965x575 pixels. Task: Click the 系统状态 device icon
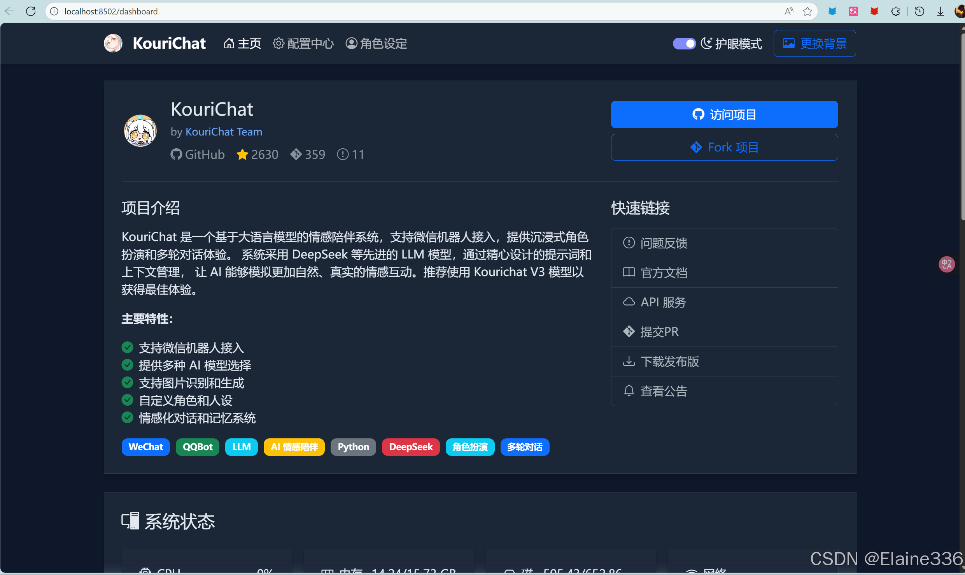pos(130,521)
